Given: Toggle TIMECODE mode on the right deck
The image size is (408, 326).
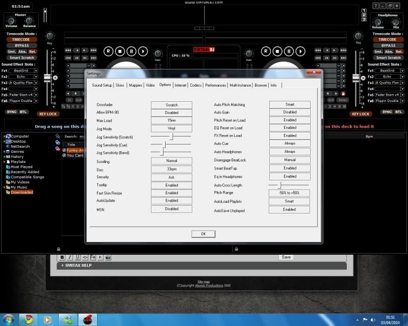Looking at the screenshot, I should click(x=388, y=40).
